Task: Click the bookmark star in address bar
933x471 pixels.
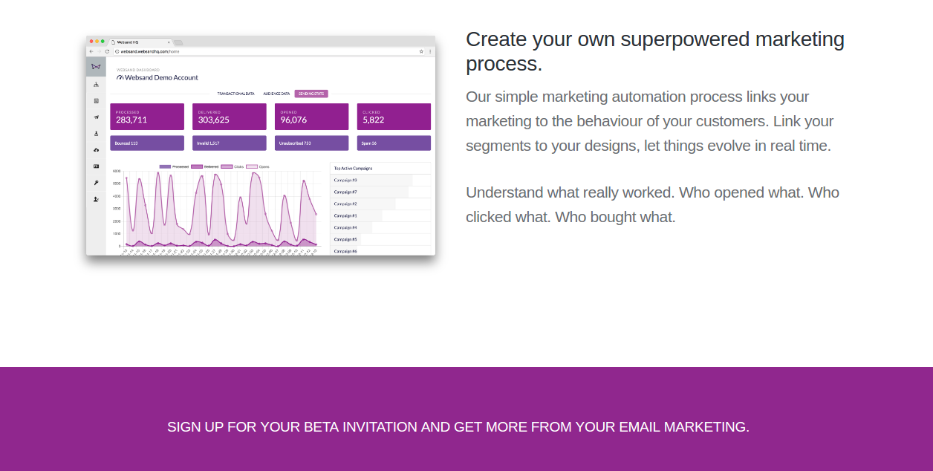Action: tap(421, 51)
